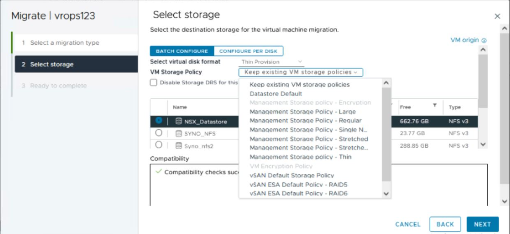The width and height of the screenshot is (510, 234).
Task: Click the NSX_Datastore datastore icon
Action: point(179,121)
